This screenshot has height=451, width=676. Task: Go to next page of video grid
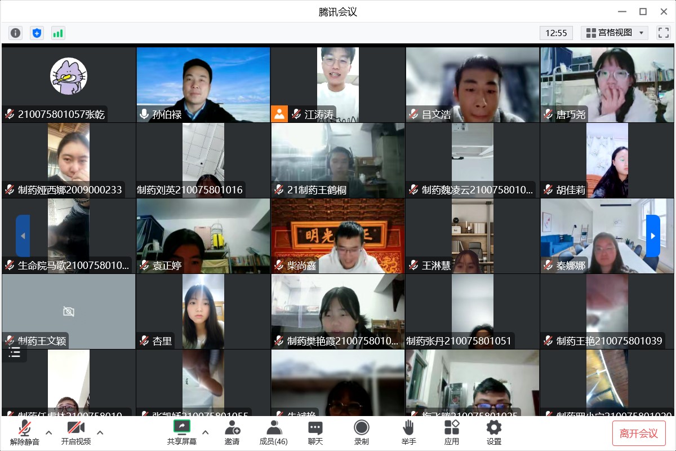652,236
